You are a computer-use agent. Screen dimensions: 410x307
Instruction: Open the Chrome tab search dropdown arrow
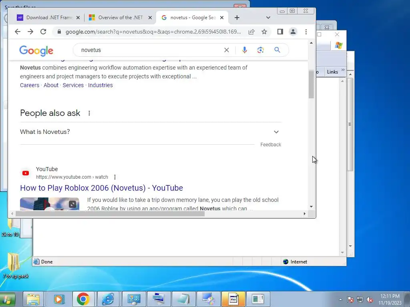pos(268,18)
